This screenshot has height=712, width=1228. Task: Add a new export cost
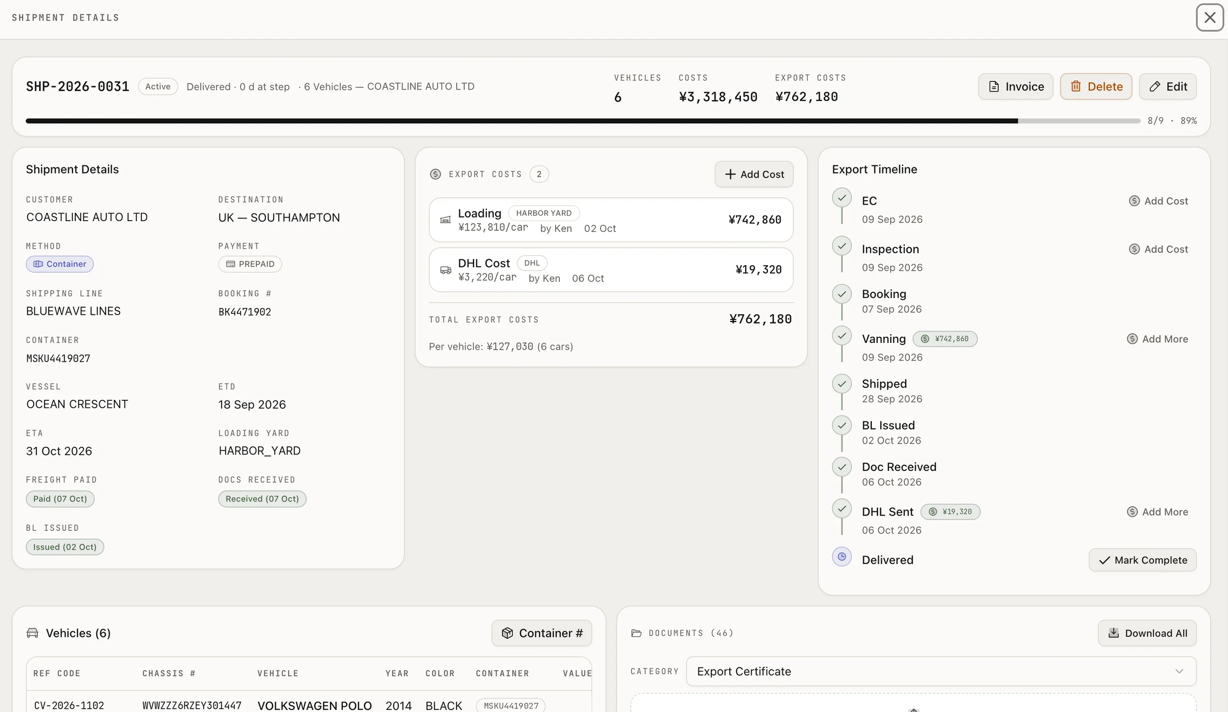(x=754, y=174)
